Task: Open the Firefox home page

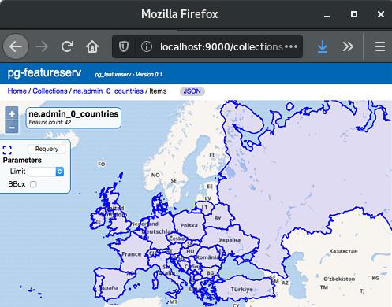Action: (x=92, y=46)
